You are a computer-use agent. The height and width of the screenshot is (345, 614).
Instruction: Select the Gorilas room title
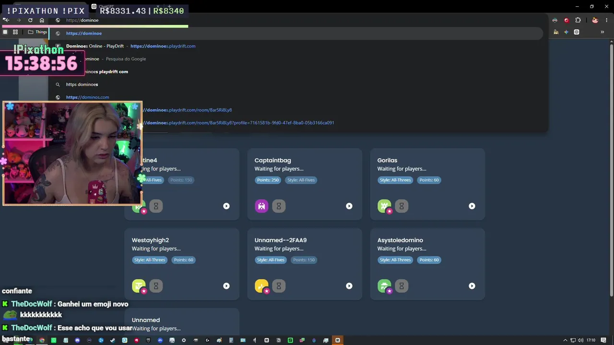[387, 161]
